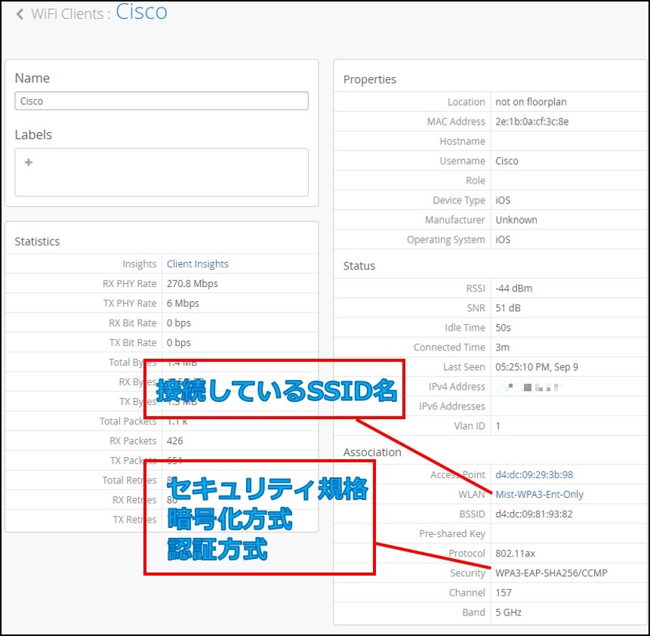
Task: Select the Security value WPA3-EAP-SHA256/CCMP
Action: pos(551,573)
